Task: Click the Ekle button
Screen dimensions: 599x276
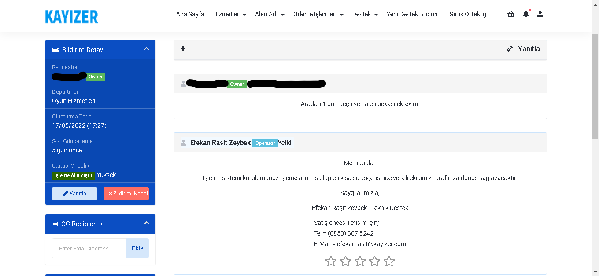Action: click(x=137, y=248)
